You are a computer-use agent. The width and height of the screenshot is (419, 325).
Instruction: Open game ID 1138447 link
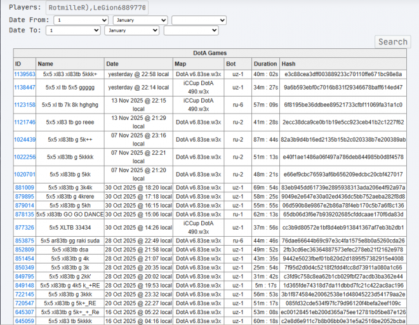click(x=25, y=88)
